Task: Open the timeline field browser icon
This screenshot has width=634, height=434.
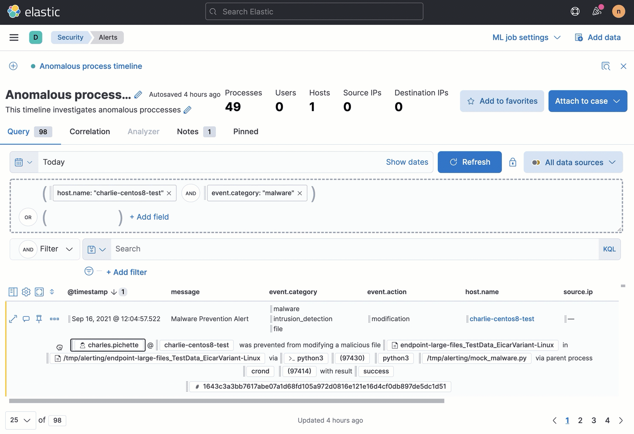Action: click(13, 292)
